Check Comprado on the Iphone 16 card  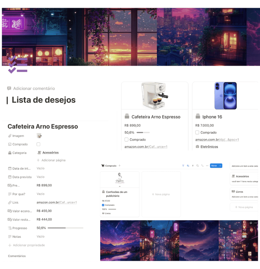197,132
